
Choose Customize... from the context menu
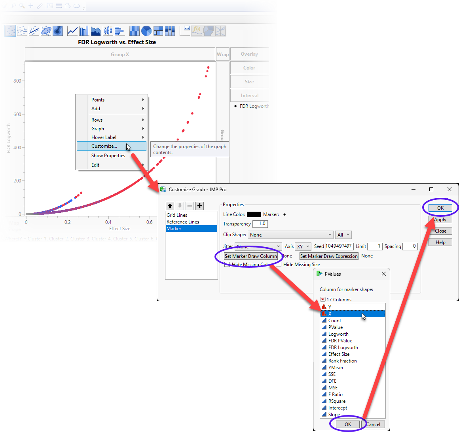click(x=112, y=146)
